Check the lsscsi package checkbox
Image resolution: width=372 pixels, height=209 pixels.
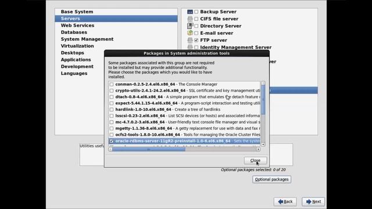tap(112, 116)
